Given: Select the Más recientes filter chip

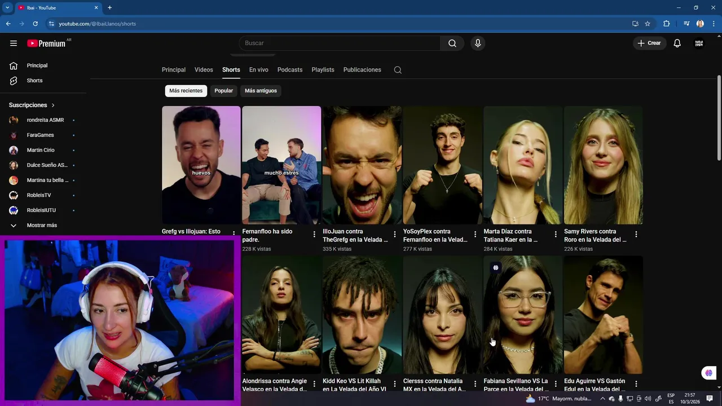Looking at the screenshot, I should pos(186,91).
